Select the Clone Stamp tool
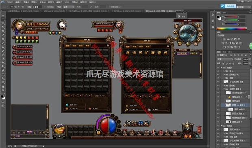The image size is (252, 148). (3, 47)
